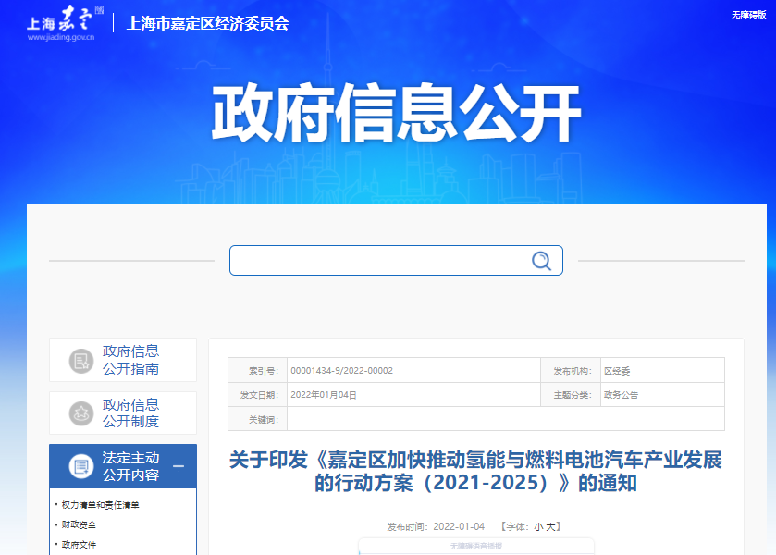Click the 法定主动公开内容 pencil icon
Viewport: 776px width, 555px height.
(x=80, y=465)
